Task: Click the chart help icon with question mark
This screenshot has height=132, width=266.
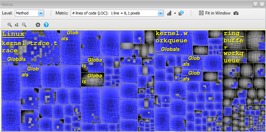Action: 181,13
